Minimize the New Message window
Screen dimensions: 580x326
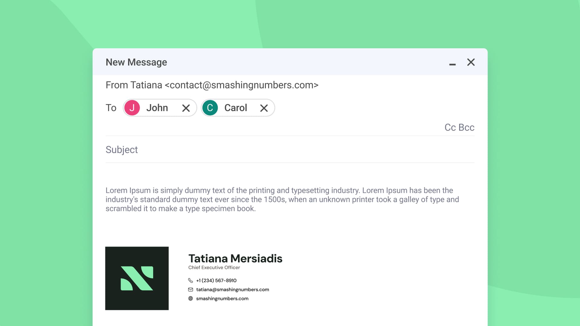click(452, 64)
